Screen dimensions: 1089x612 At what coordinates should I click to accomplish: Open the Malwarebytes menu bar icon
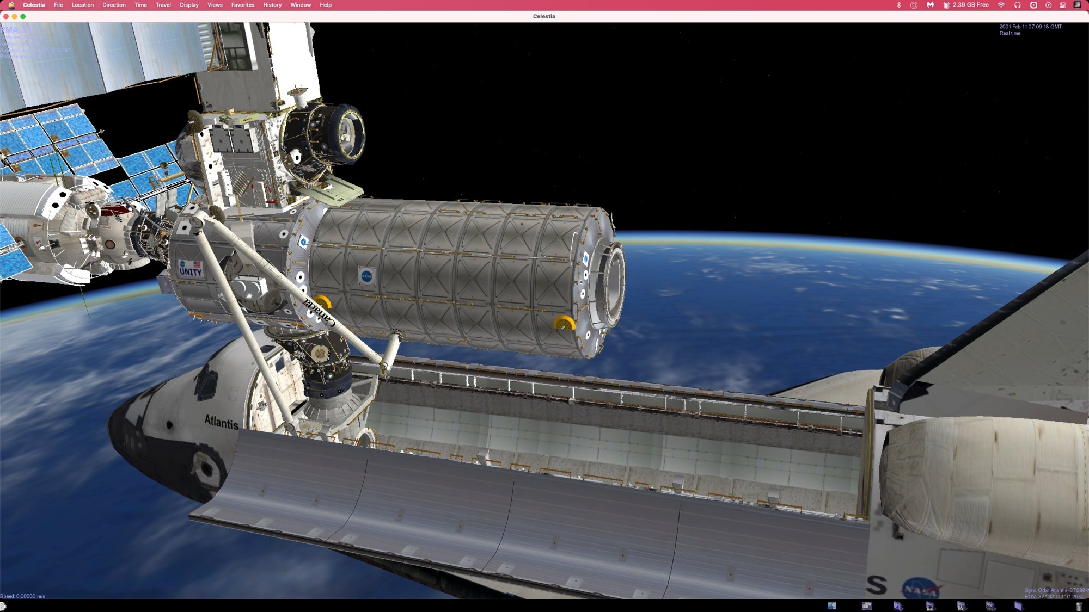(x=930, y=5)
